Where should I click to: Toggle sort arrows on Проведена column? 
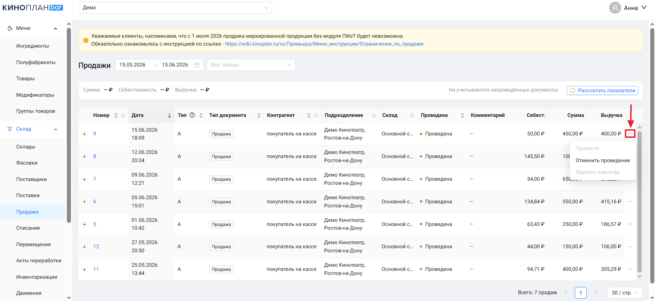coord(462,116)
